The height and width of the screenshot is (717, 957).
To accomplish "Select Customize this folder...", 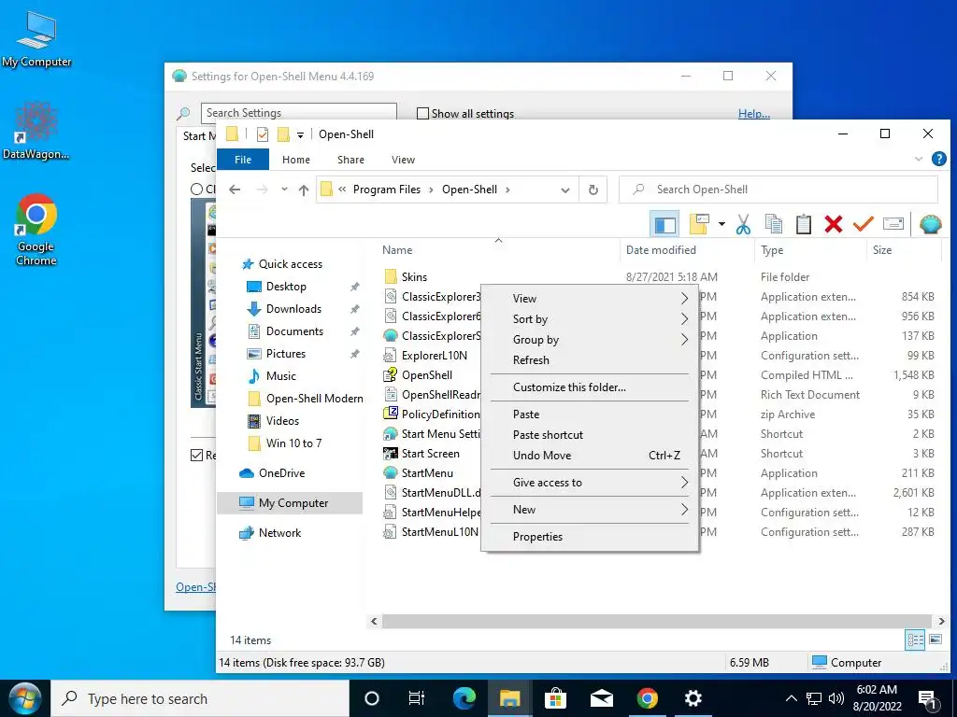I will coord(590,387).
